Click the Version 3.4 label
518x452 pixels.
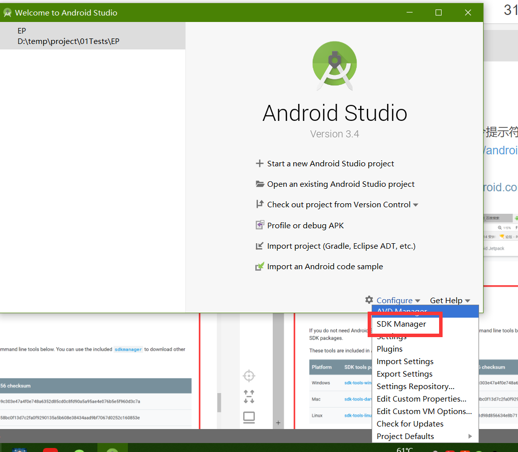(x=334, y=134)
